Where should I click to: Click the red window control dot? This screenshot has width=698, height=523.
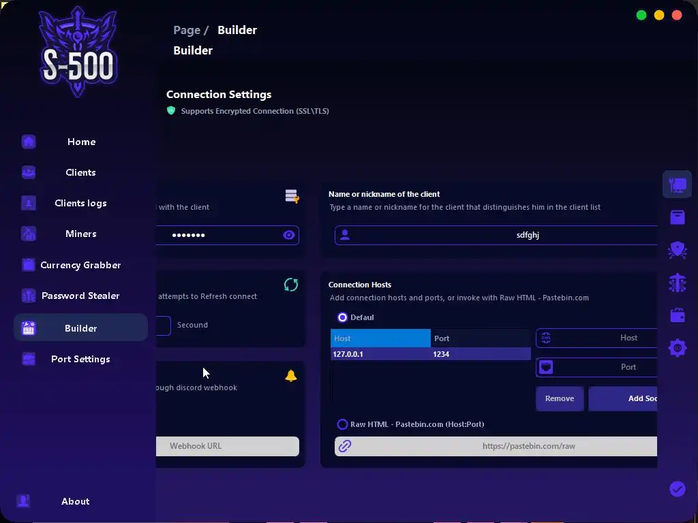tap(677, 15)
